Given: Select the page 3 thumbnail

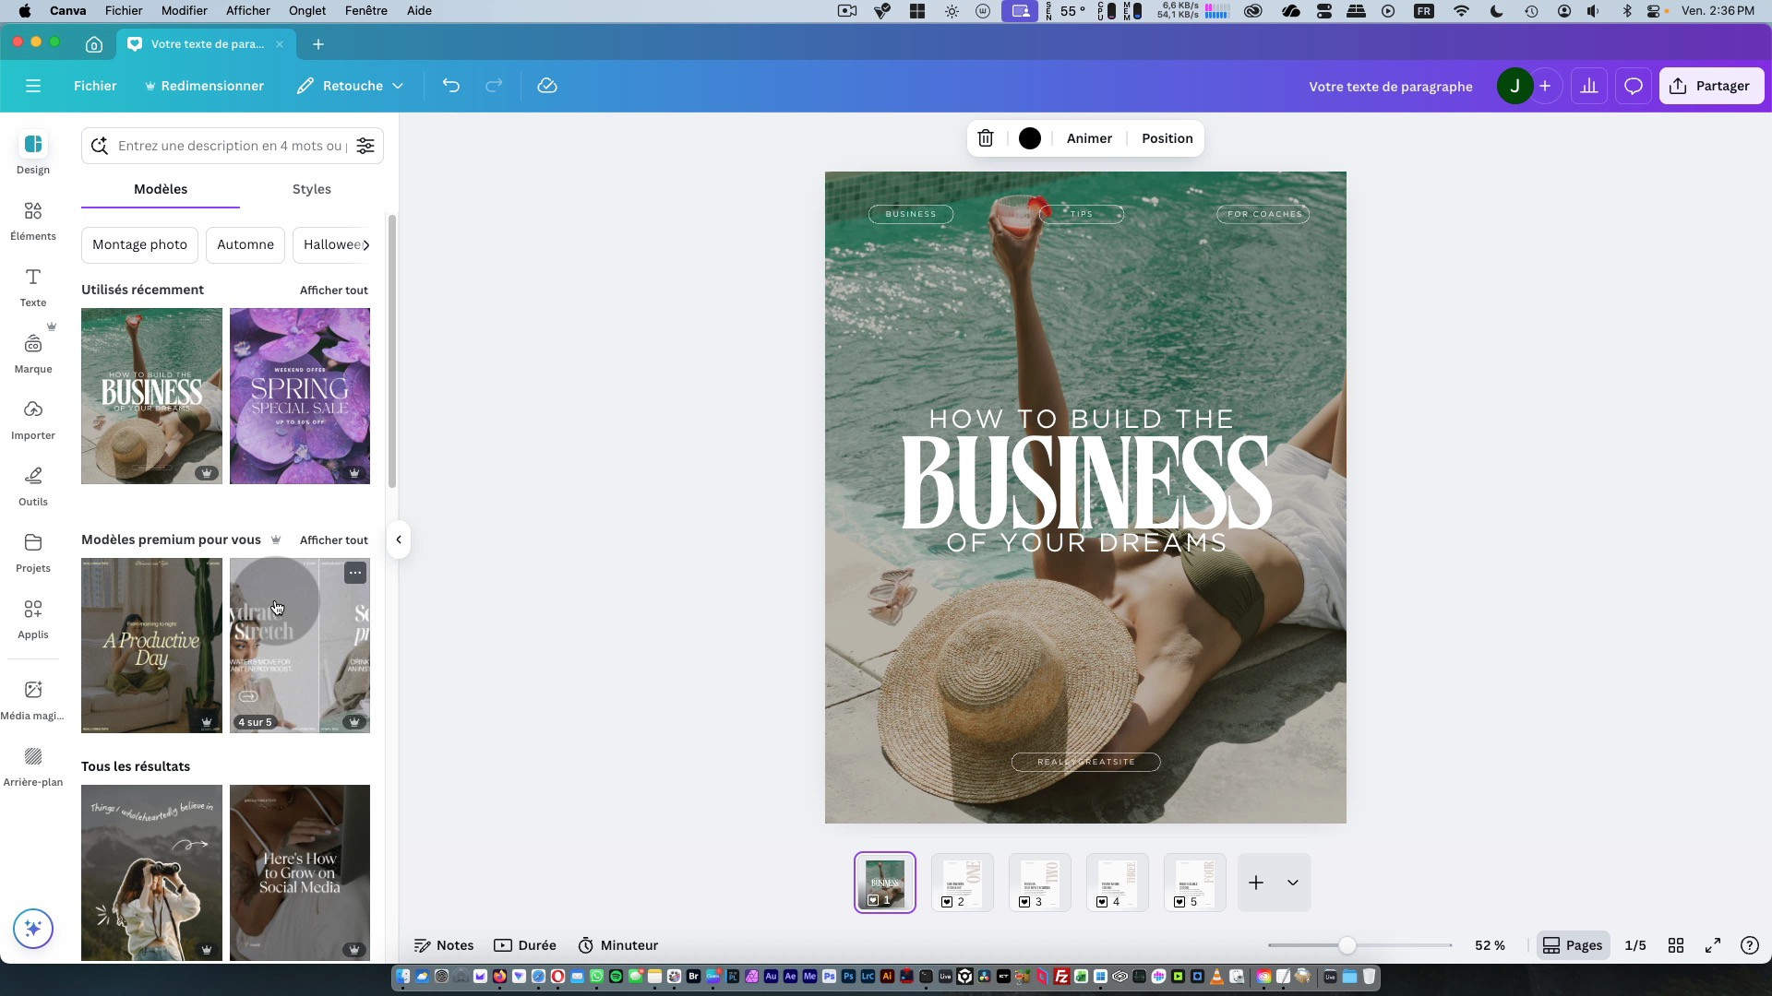Looking at the screenshot, I should point(1039,882).
